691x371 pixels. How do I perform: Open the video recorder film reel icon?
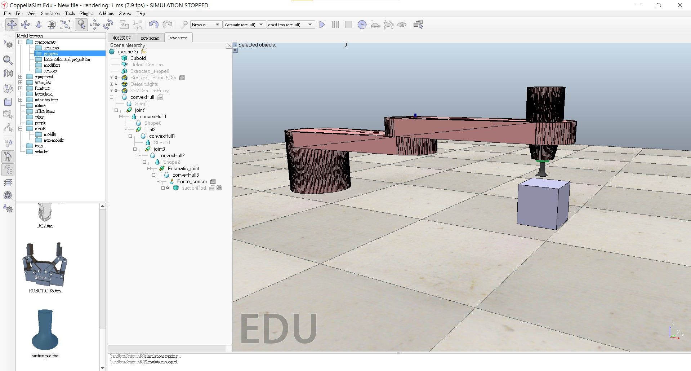click(8, 195)
